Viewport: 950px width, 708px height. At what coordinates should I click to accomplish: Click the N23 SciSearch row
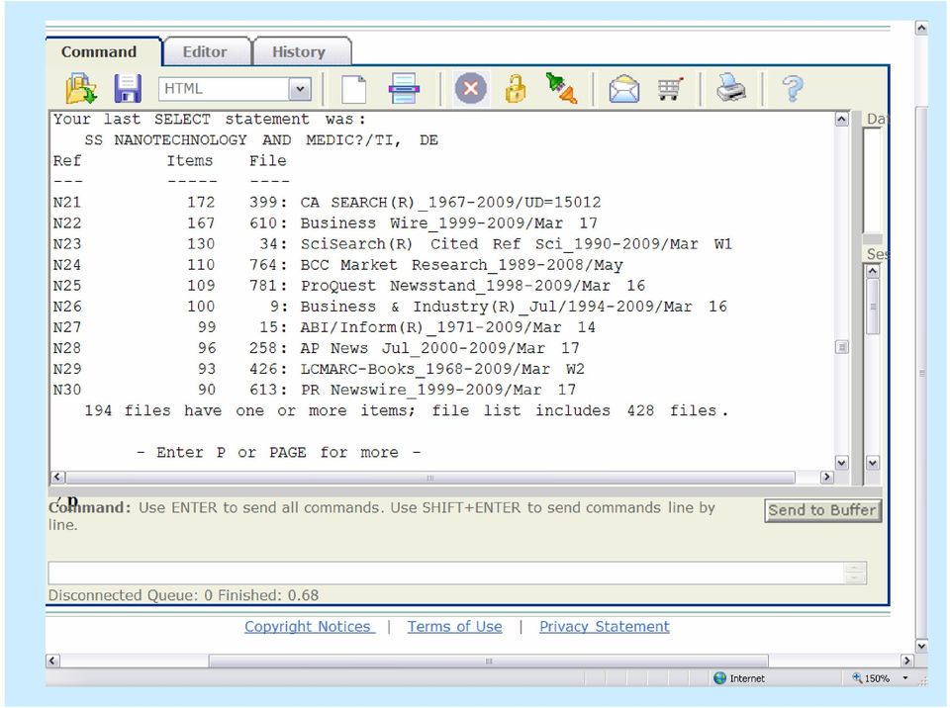coord(393,244)
